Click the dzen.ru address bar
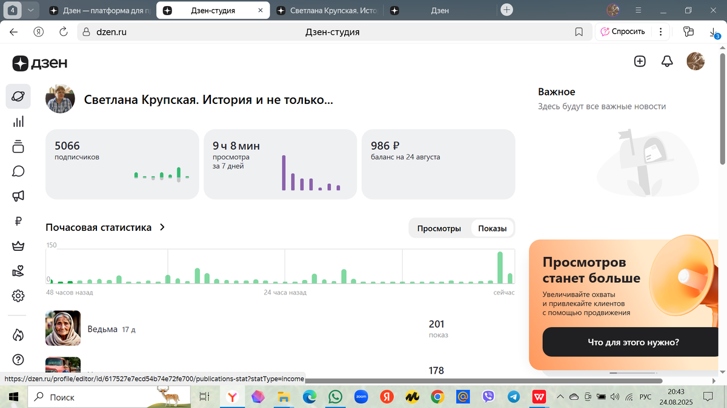 point(333,32)
